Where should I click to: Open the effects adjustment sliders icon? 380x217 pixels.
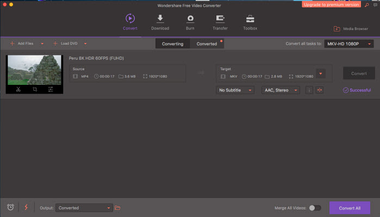point(51,90)
